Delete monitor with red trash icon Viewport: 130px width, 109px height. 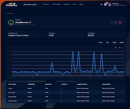pyautogui.click(x=120, y=23)
